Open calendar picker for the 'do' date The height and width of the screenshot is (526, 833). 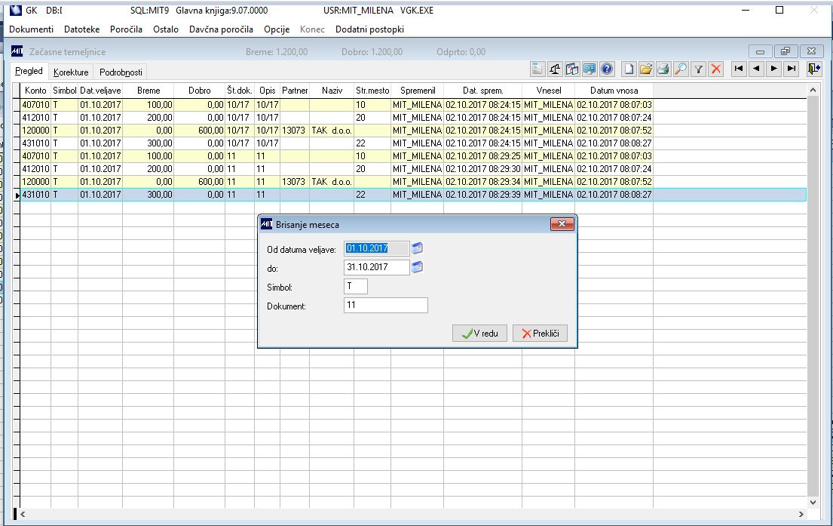[418, 267]
